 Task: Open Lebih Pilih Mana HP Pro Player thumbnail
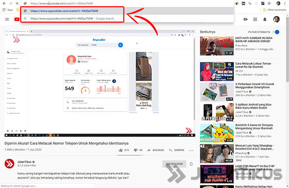click(217, 174)
